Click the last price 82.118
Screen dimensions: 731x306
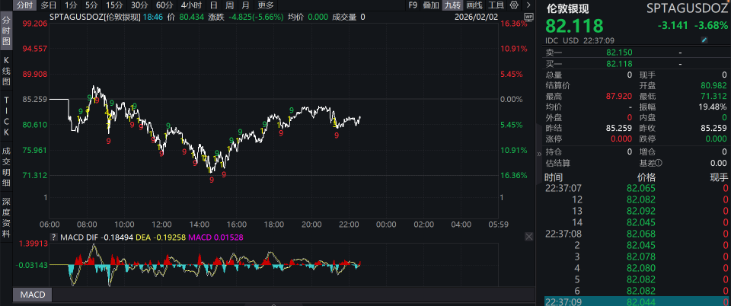[574, 26]
